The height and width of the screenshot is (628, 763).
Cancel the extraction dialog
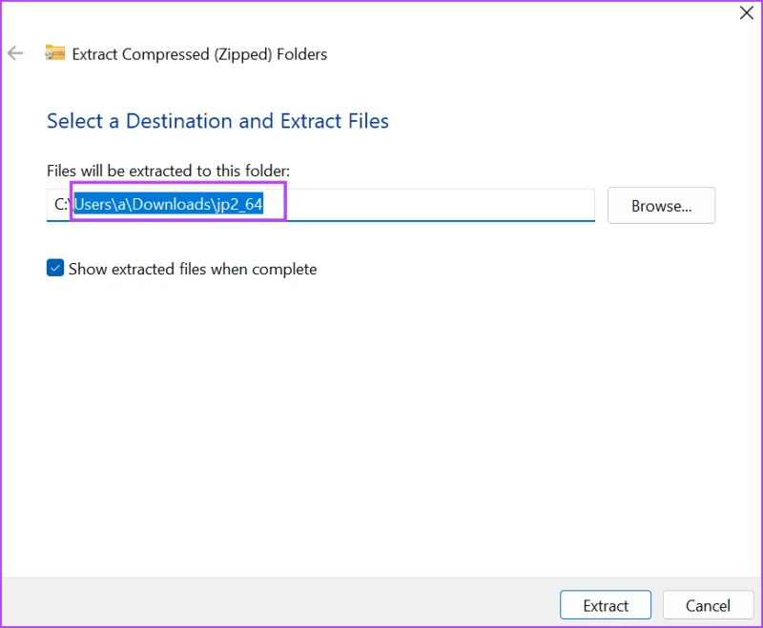tap(708, 605)
